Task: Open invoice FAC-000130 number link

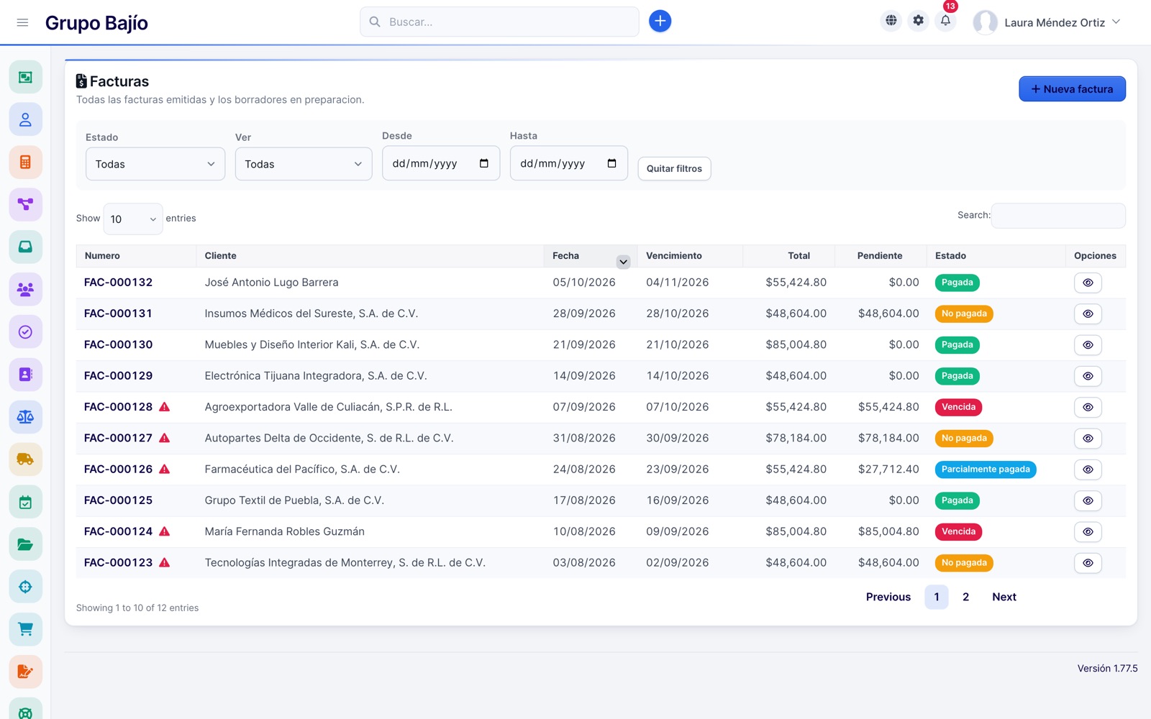Action: pos(119,344)
